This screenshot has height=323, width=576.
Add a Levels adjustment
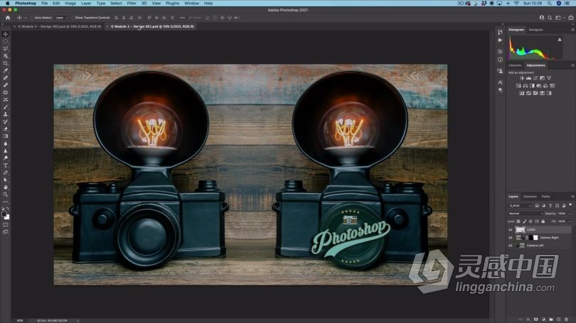coord(528,78)
